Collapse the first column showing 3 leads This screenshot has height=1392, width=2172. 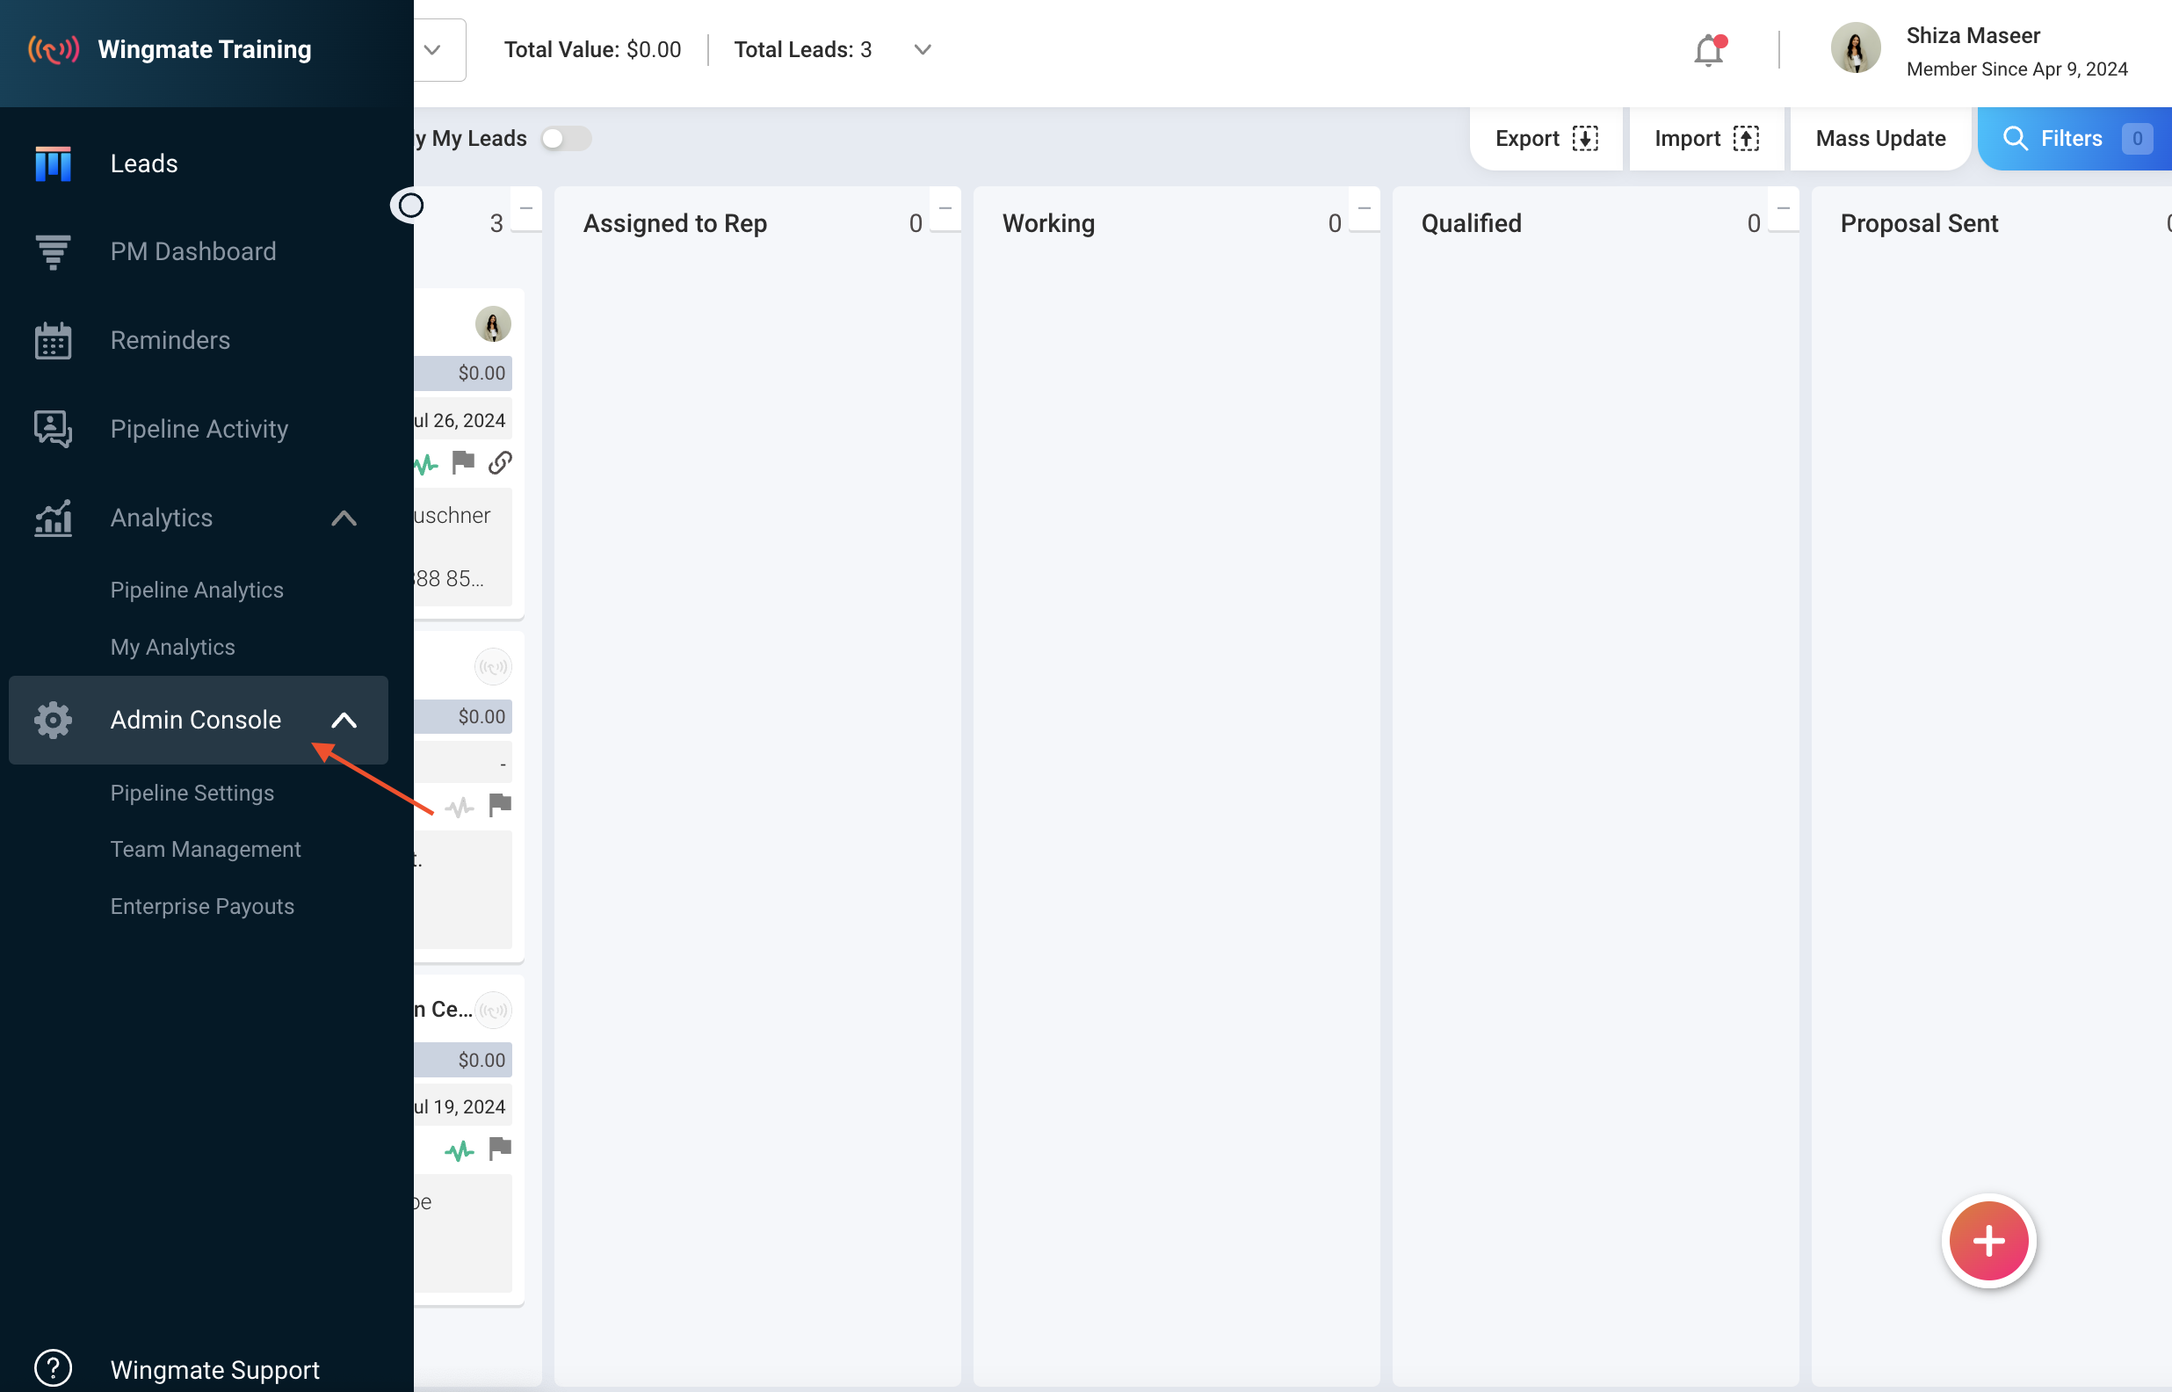[525, 210]
